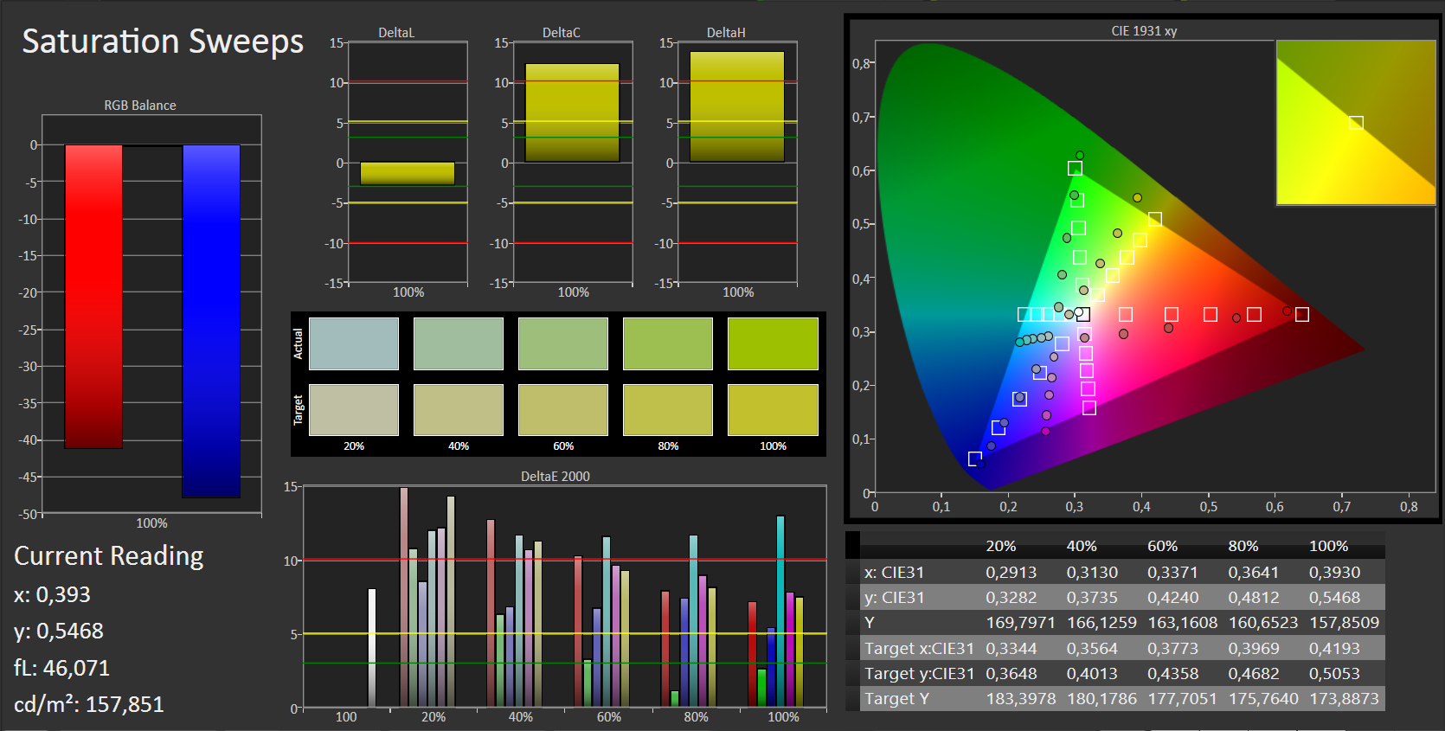Select the white bar in DeltaE 2000 chart

tap(372, 647)
